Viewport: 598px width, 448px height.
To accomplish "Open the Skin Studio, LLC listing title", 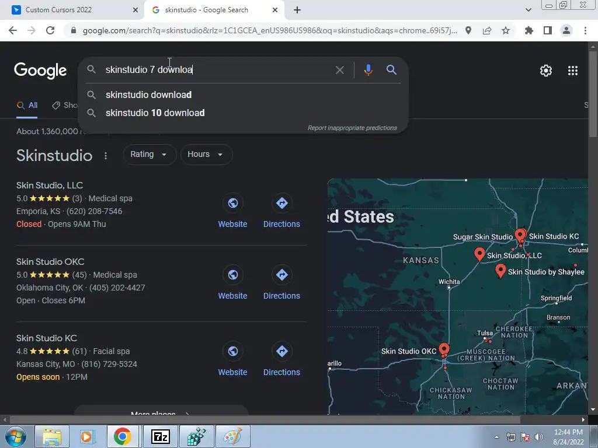I will 50,185.
